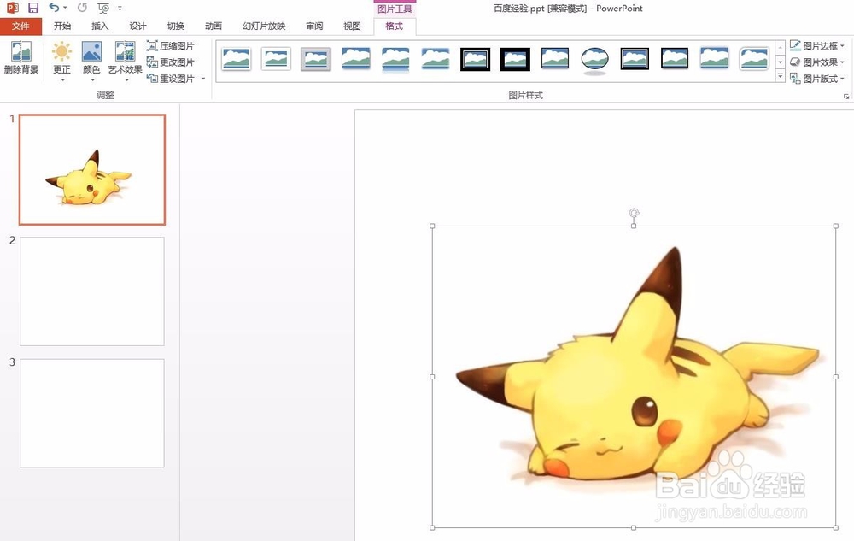Viewport: 854px width, 541px height.
Task: Select blank slide 3 thumbnail
Action: click(x=92, y=413)
